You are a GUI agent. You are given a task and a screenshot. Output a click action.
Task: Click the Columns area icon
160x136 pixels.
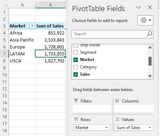[x=117, y=101]
